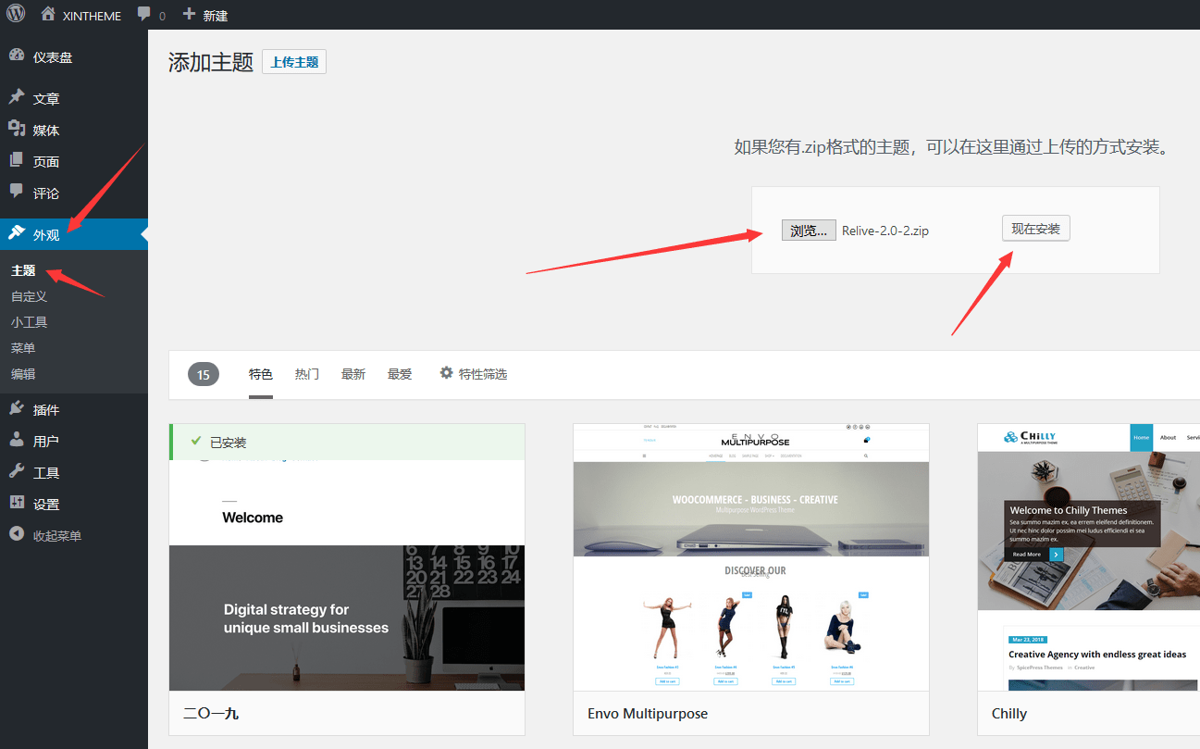This screenshot has height=749, width=1200.
Task: Click the 浏览... file browse button
Action: pos(809,231)
